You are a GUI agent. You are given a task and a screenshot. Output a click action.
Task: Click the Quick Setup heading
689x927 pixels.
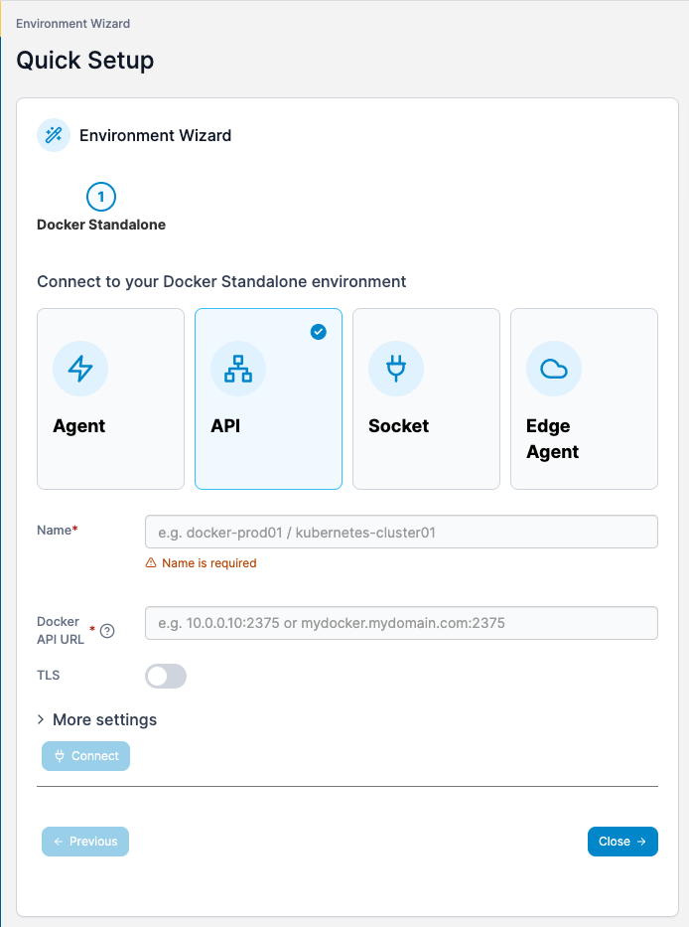(x=85, y=61)
